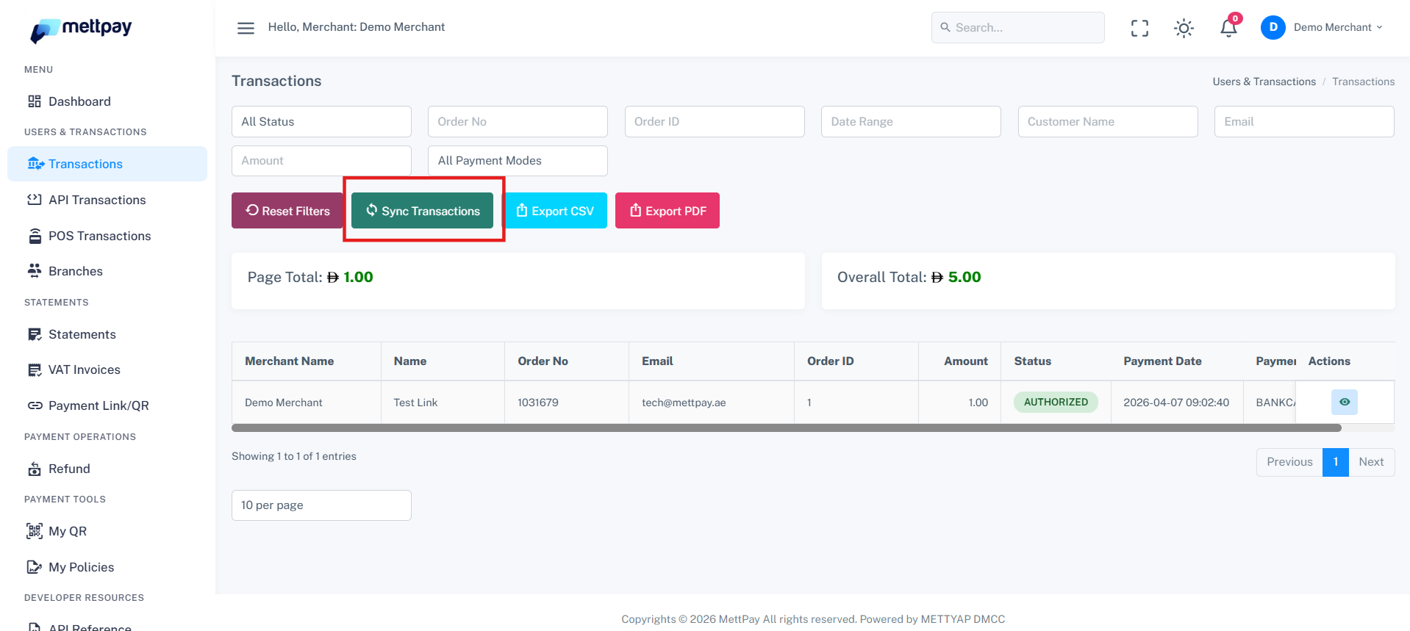
Task: Open the Date Range picker field
Action: [x=911, y=121]
